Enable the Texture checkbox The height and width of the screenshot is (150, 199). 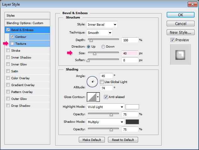12,44
